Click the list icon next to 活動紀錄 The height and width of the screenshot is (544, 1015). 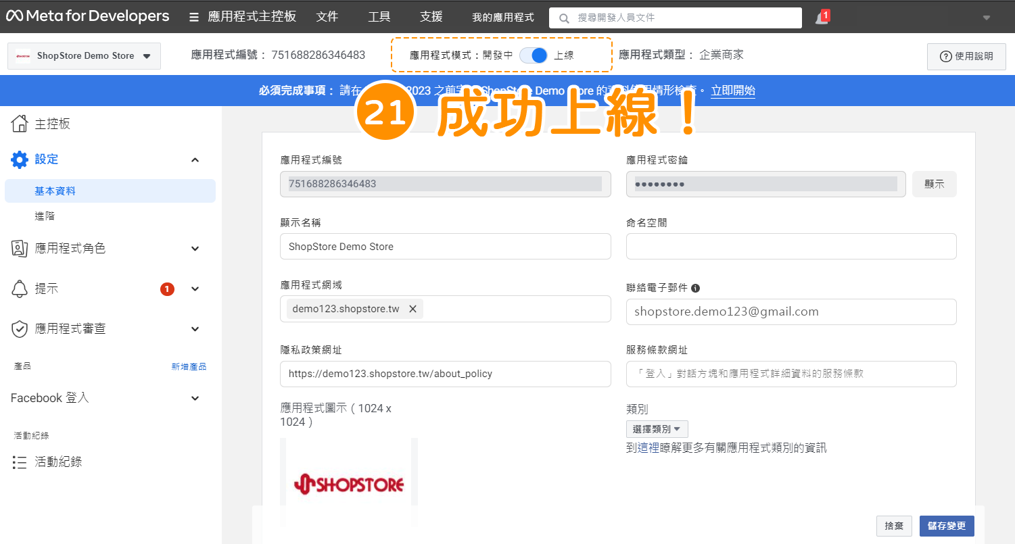20,462
